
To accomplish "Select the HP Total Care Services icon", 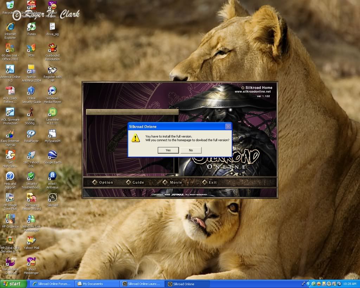I will click(x=10, y=244).
